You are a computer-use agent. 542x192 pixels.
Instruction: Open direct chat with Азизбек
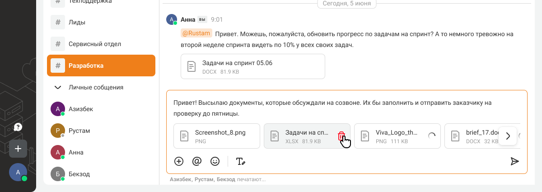click(80, 109)
